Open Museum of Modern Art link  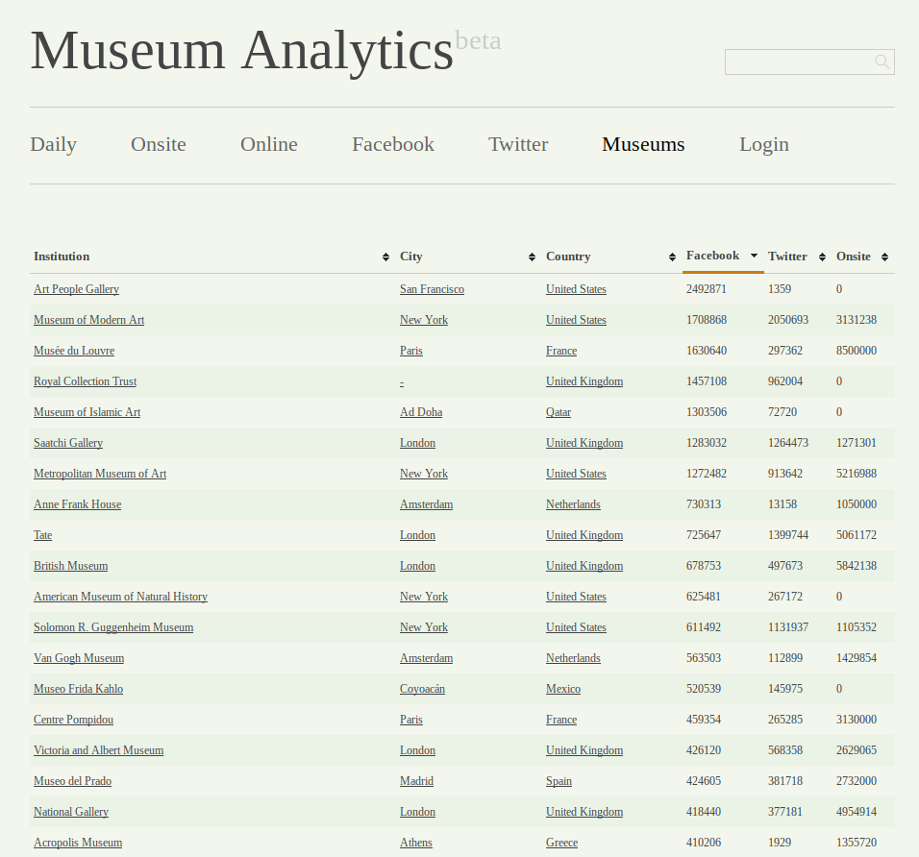coord(88,320)
